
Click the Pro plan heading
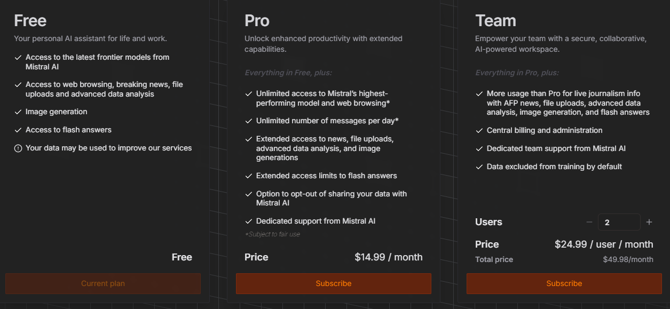coord(257,21)
